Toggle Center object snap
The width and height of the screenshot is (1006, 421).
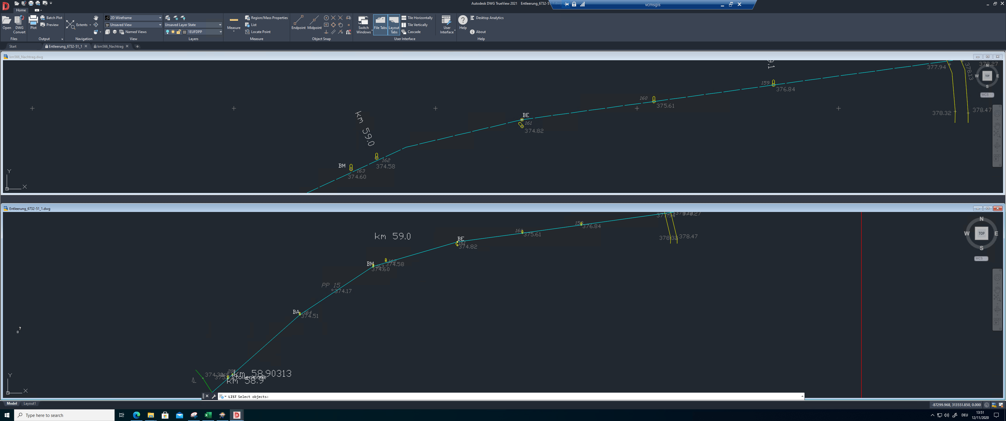tap(326, 18)
